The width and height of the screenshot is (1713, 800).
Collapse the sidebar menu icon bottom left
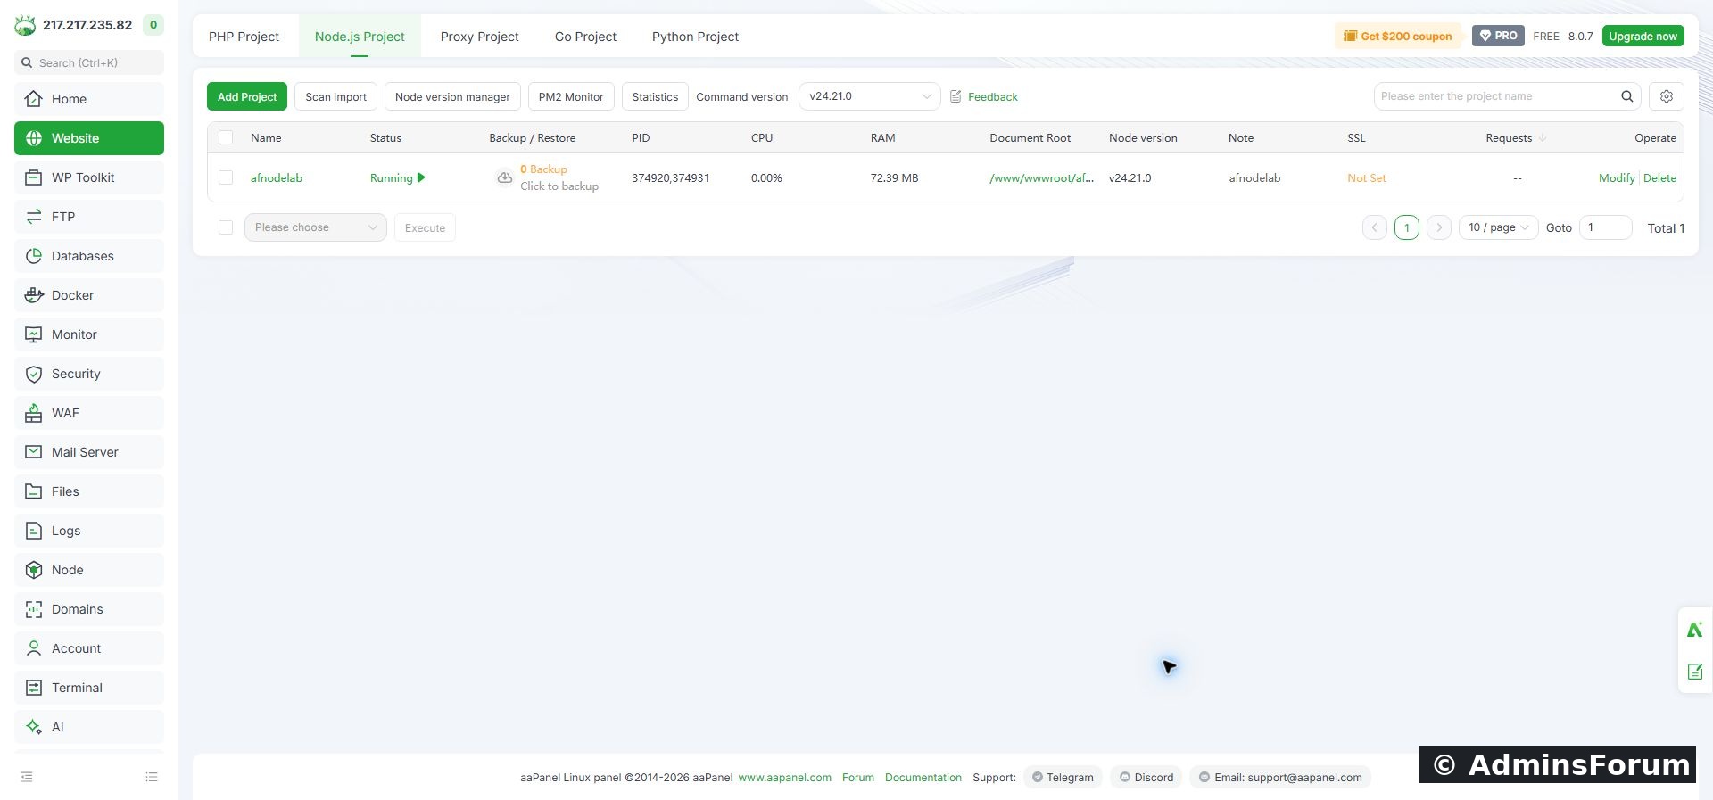click(x=27, y=777)
